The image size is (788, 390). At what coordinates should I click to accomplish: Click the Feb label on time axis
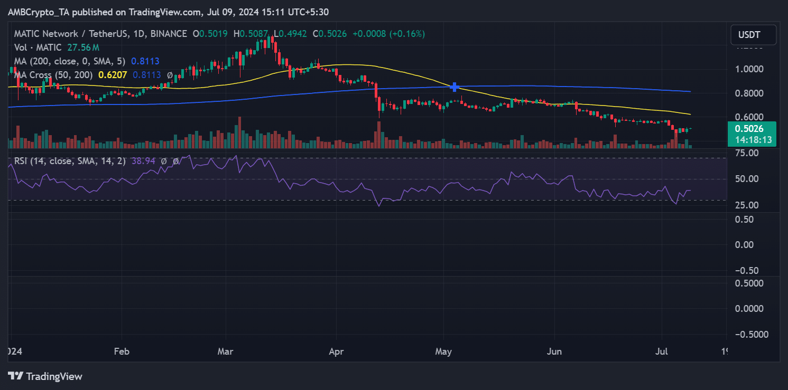122,351
